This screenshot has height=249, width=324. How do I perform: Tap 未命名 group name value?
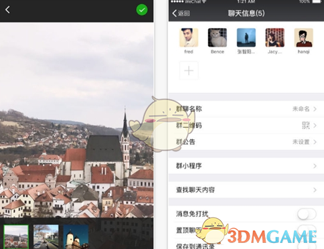coord(301,109)
